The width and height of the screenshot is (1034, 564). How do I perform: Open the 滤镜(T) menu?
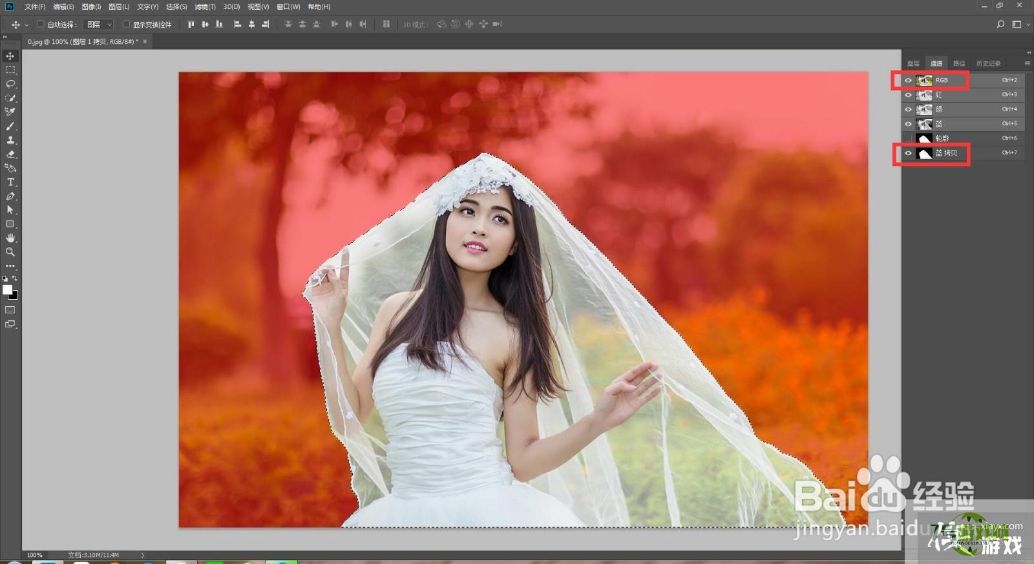point(205,6)
